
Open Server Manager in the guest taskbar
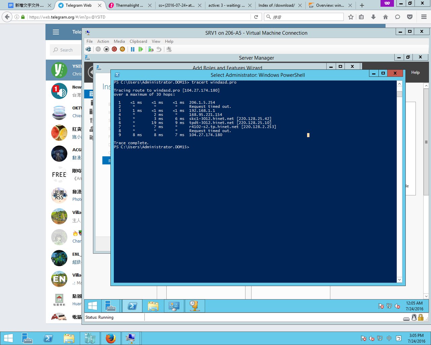click(x=110, y=306)
